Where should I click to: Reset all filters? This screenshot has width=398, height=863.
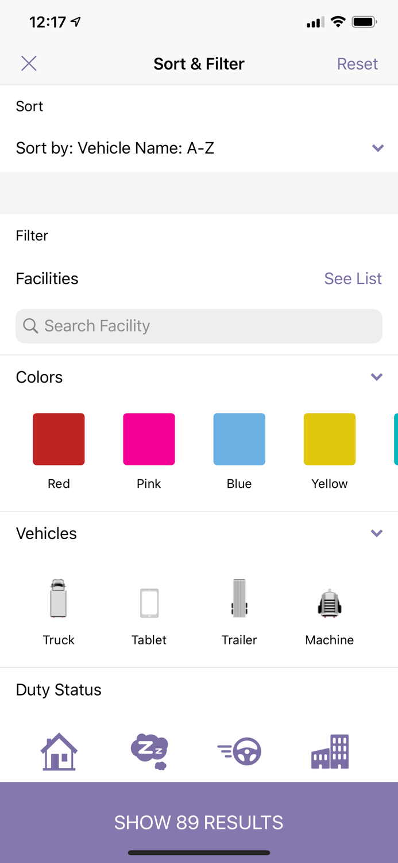[x=357, y=63]
